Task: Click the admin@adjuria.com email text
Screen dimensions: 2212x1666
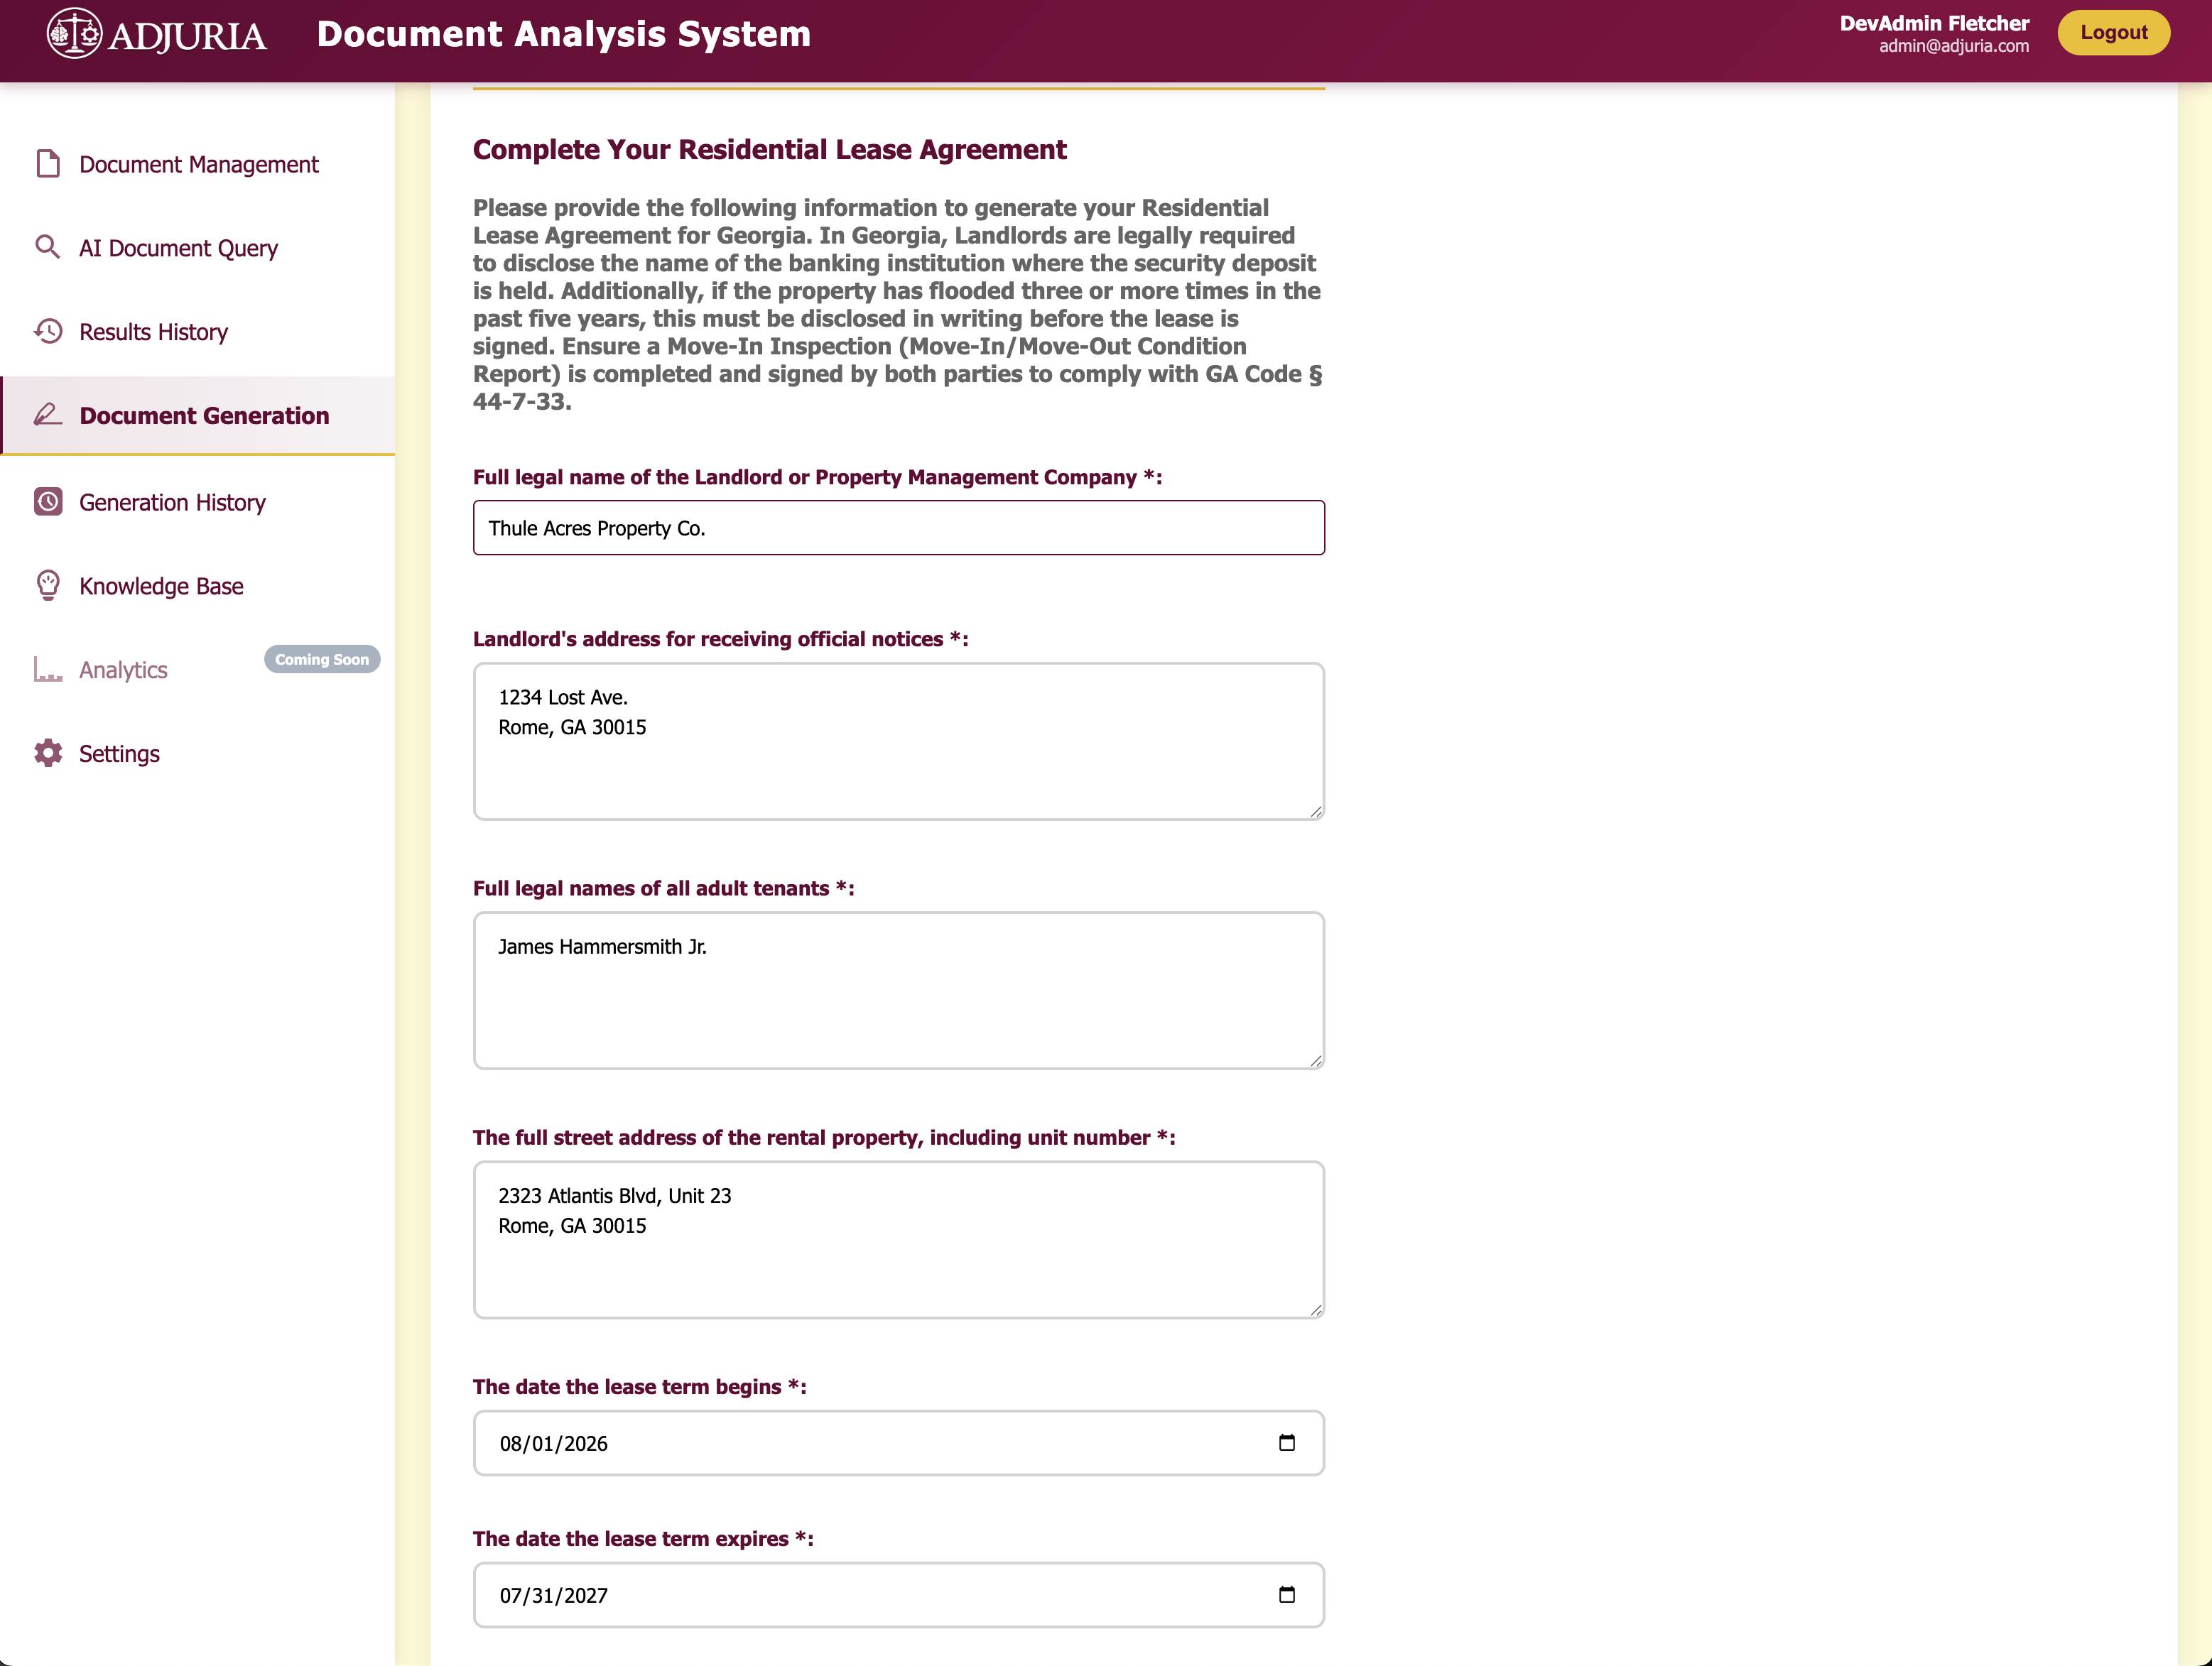Action: [1953, 46]
